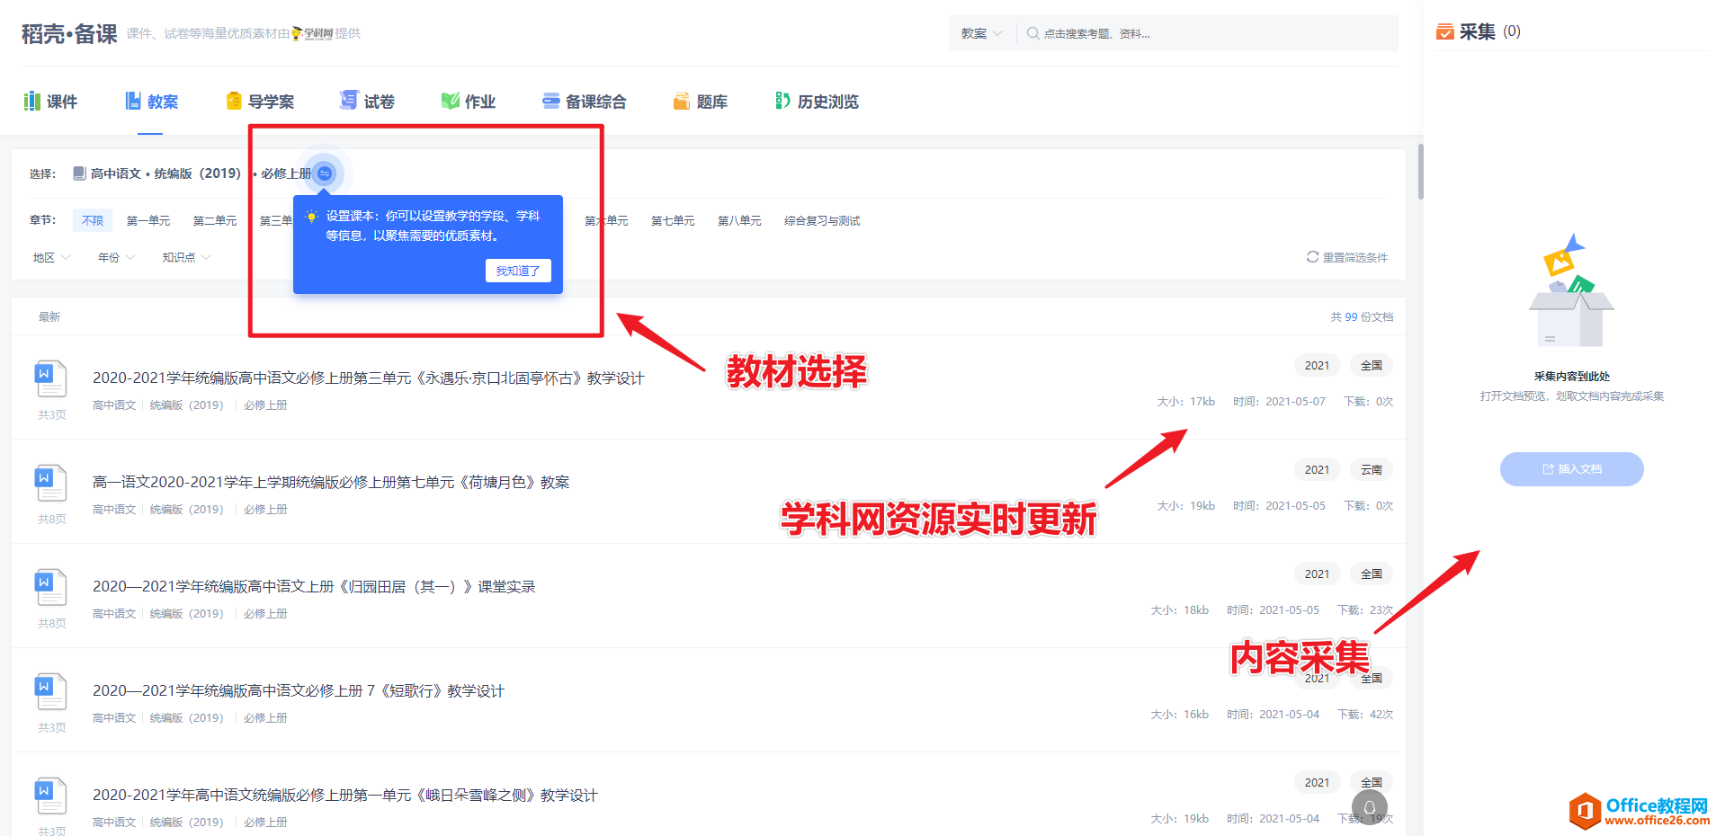Filter by 第一单元 chapter
The height and width of the screenshot is (836, 1716).
click(148, 220)
